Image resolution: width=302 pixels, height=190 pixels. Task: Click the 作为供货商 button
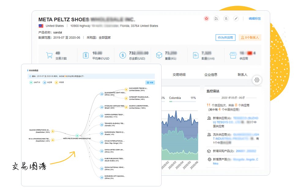225,38
